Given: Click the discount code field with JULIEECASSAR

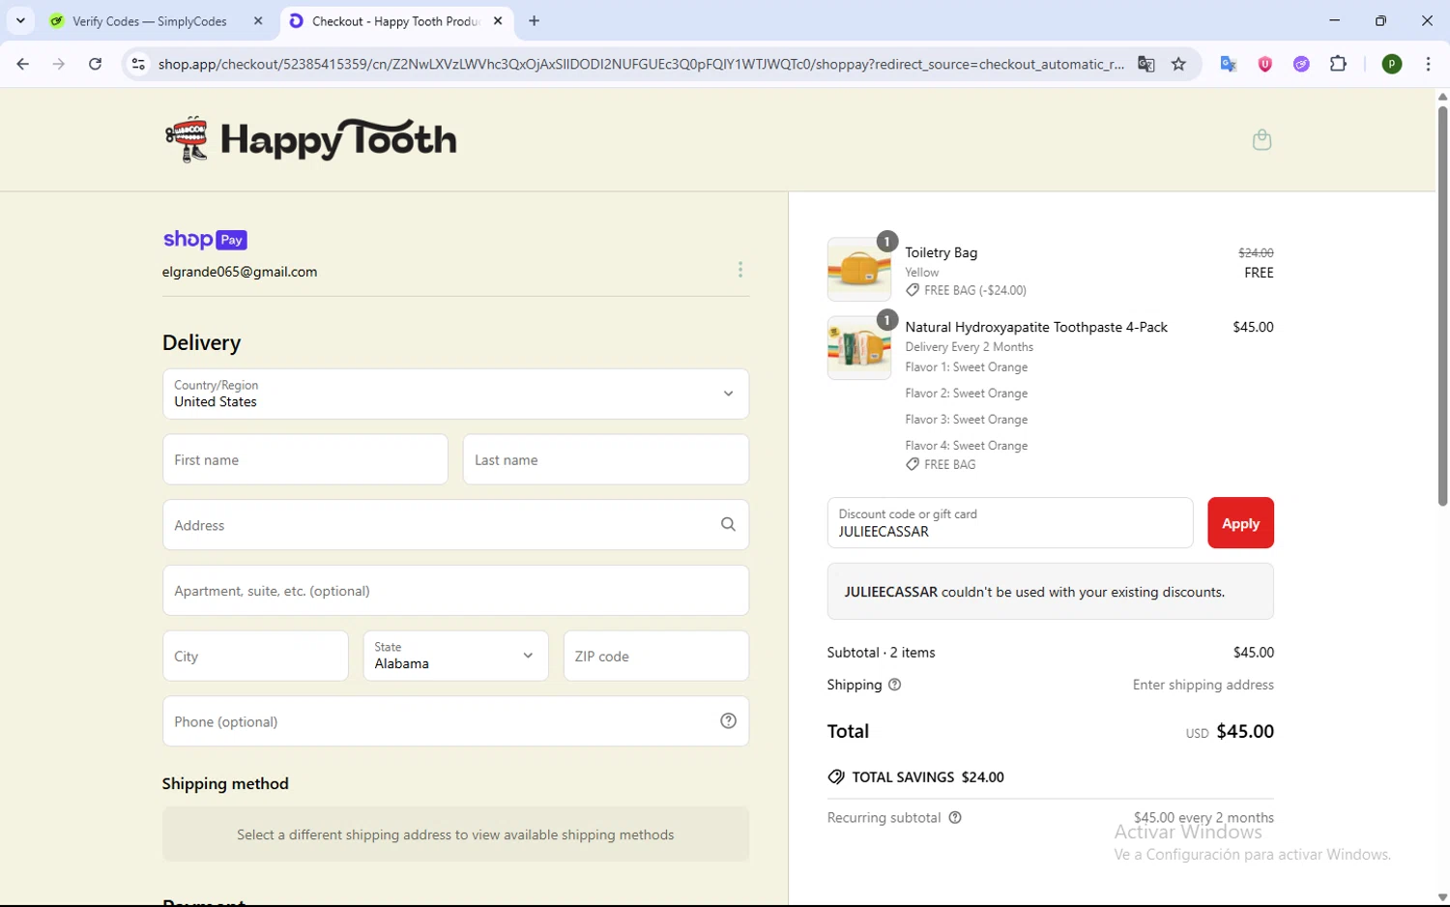Looking at the screenshot, I should [x=1010, y=523].
